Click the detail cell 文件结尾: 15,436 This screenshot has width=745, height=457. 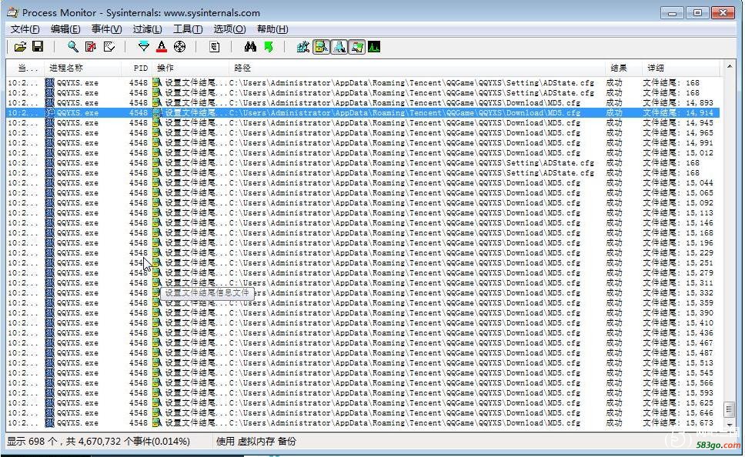click(x=678, y=332)
